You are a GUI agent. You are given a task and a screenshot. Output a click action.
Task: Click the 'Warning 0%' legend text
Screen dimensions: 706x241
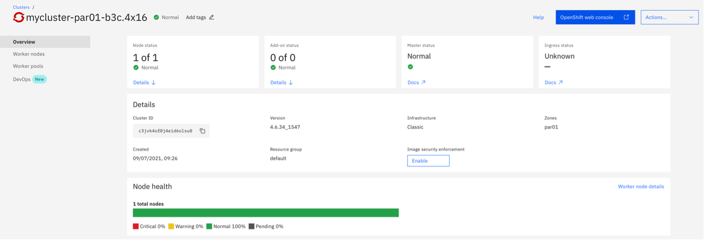189,226
